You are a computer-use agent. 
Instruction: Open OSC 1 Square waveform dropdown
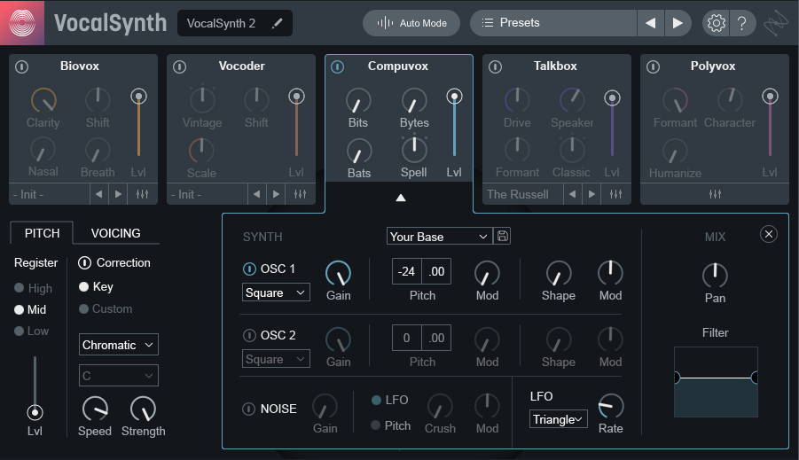(x=276, y=292)
